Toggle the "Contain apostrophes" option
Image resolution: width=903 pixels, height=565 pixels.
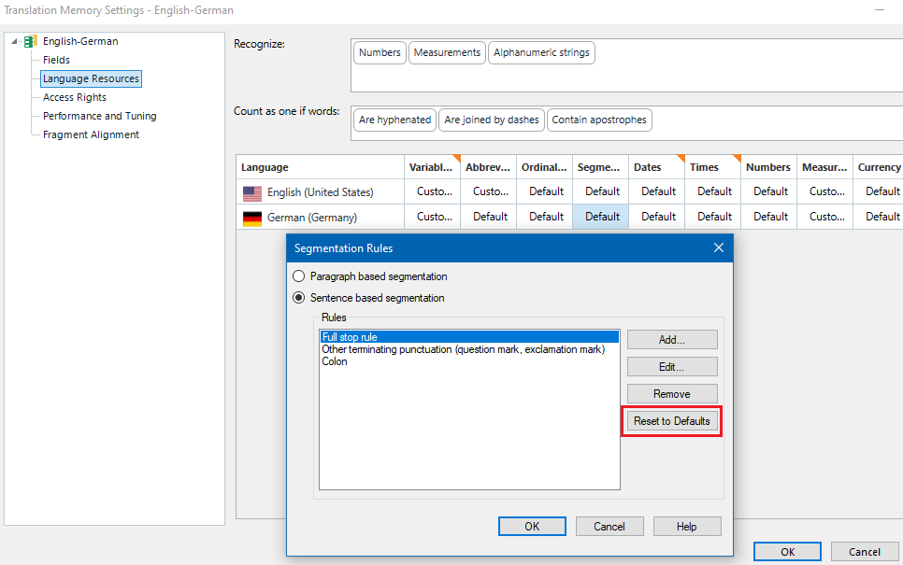pyautogui.click(x=600, y=120)
